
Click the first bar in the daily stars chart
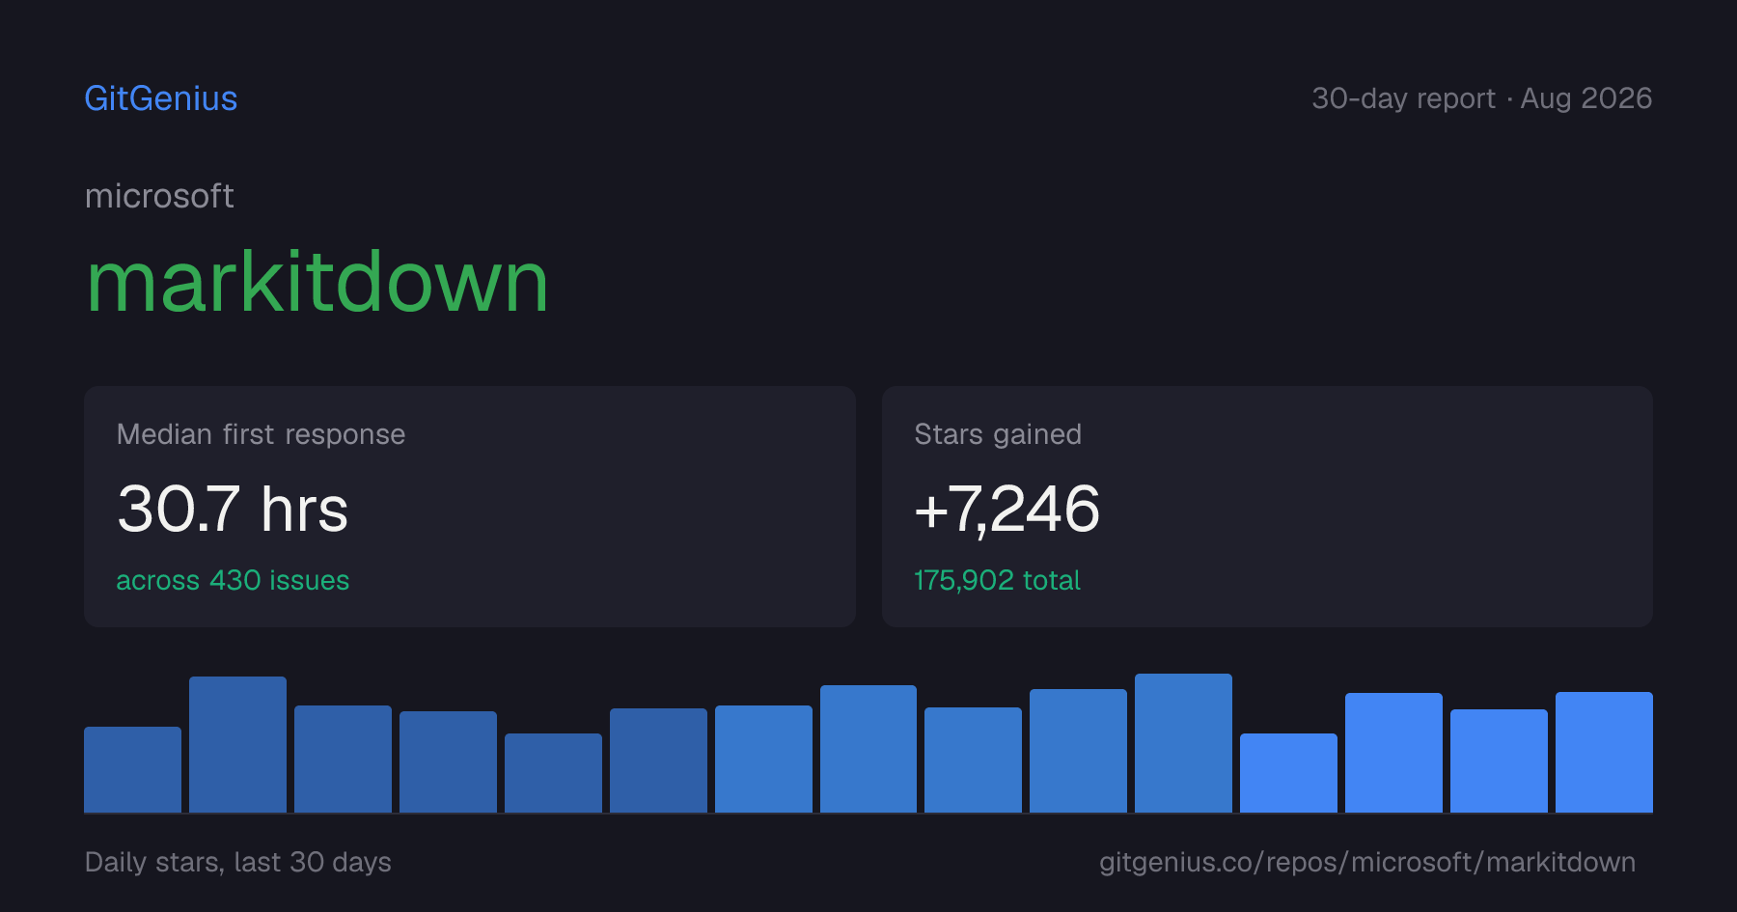coord(132,769)
